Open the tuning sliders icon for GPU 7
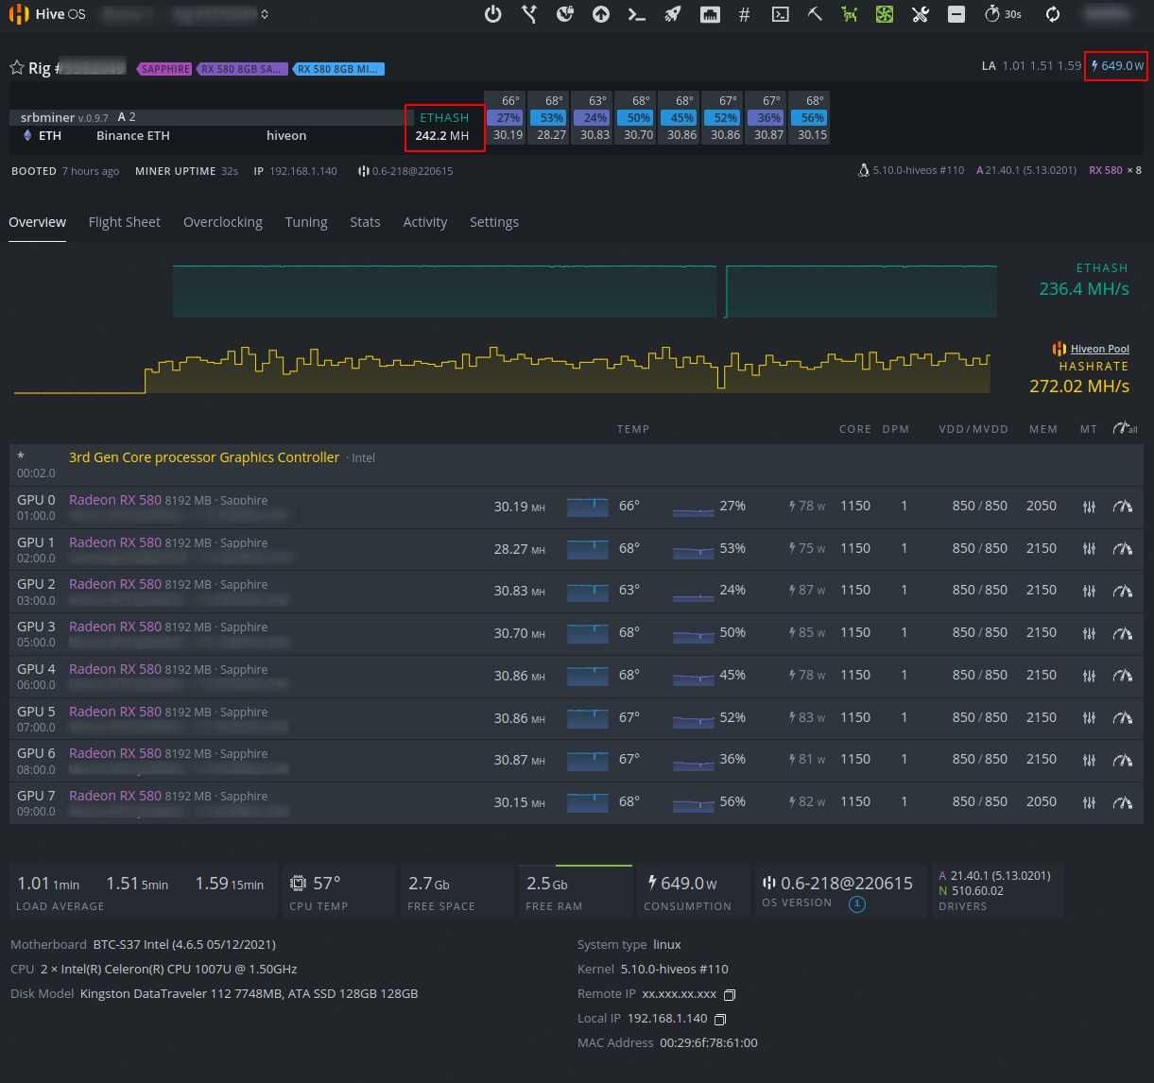The image size is (1154, 1083). pyautogui.click(x=1089, y=802)
